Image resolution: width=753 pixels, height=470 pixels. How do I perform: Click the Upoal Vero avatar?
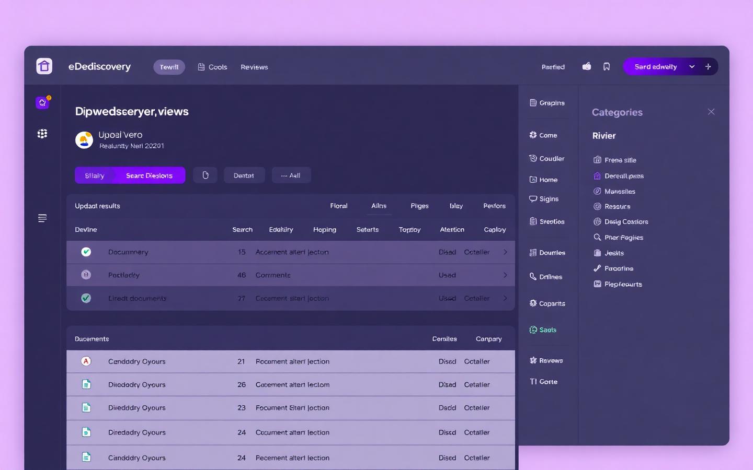(84, 140)
